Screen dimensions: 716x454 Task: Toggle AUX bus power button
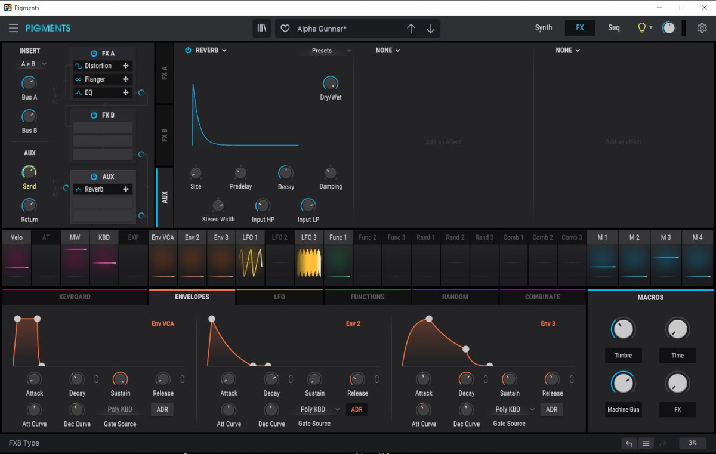(x=94, y=177)
